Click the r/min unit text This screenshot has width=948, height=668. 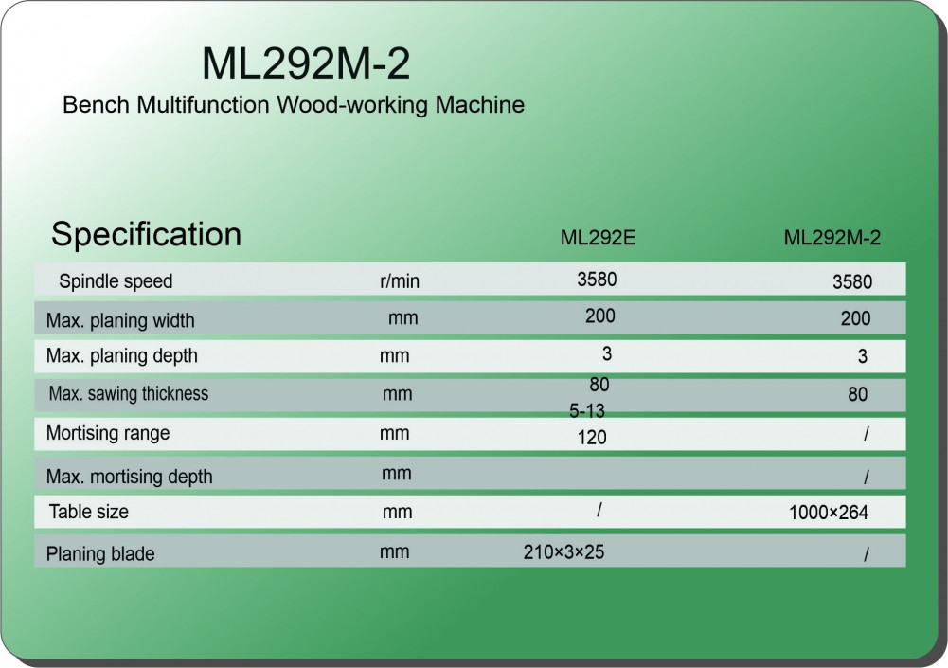pyautogui.click(x=400, y=280)
